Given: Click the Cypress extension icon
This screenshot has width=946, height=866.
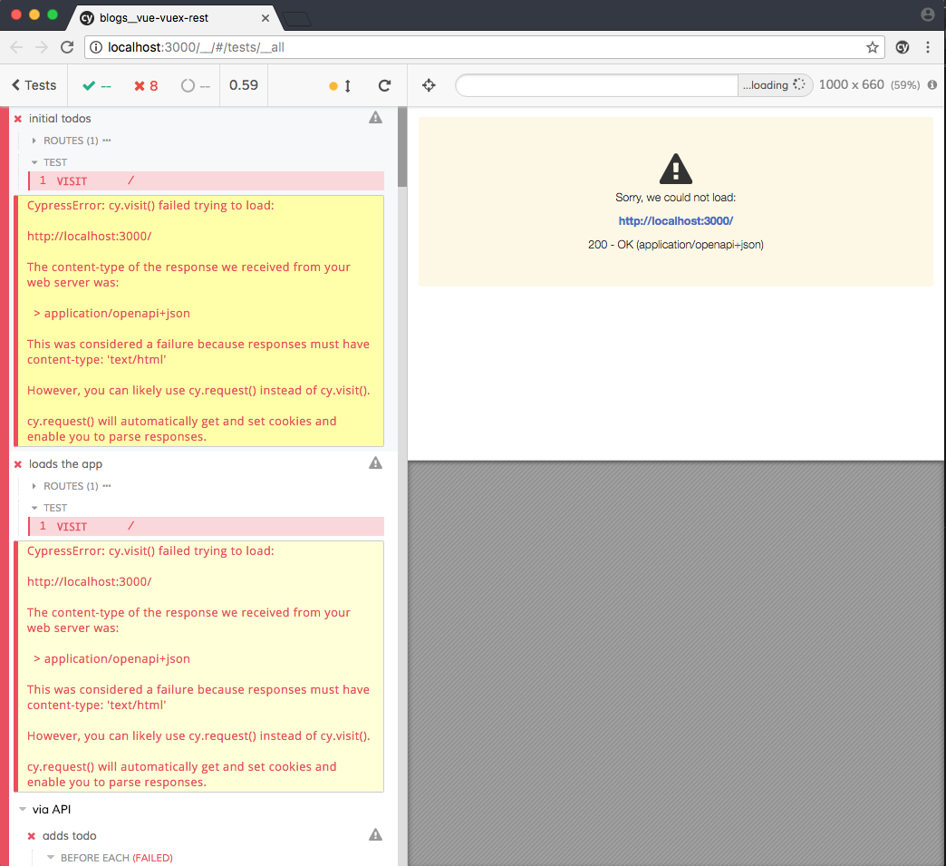Looking at the screenshot, I should tap(902, 47).
